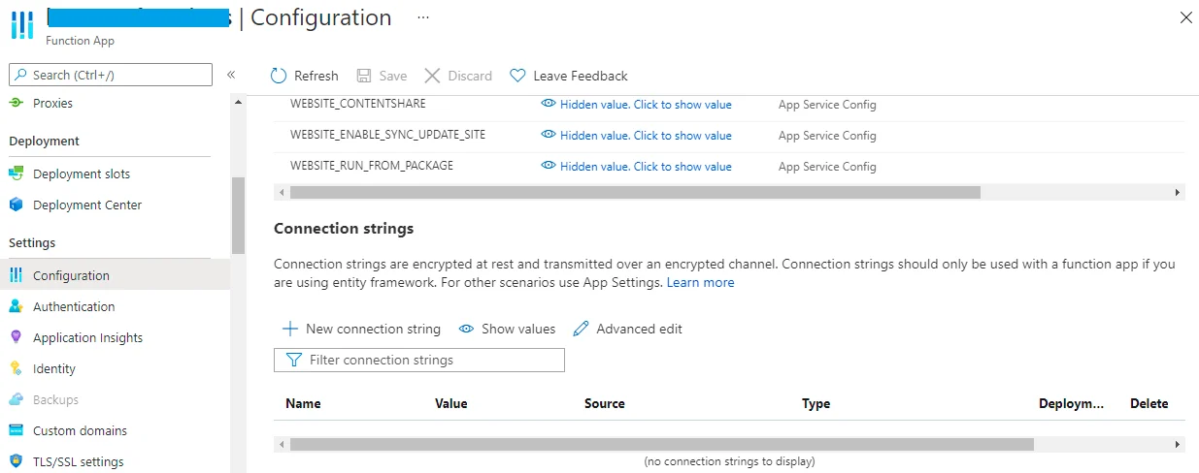Add a New connection string
1199x473 pixels.
(x=362, y=329)
